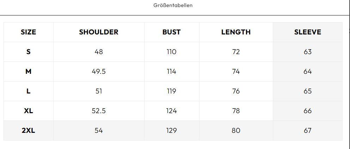Select the shoulder value 52.5
The image size is (350, 149).
click(99, 111)
